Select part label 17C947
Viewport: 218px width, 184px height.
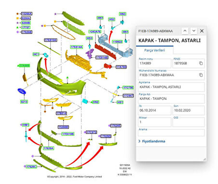[128, 96]
